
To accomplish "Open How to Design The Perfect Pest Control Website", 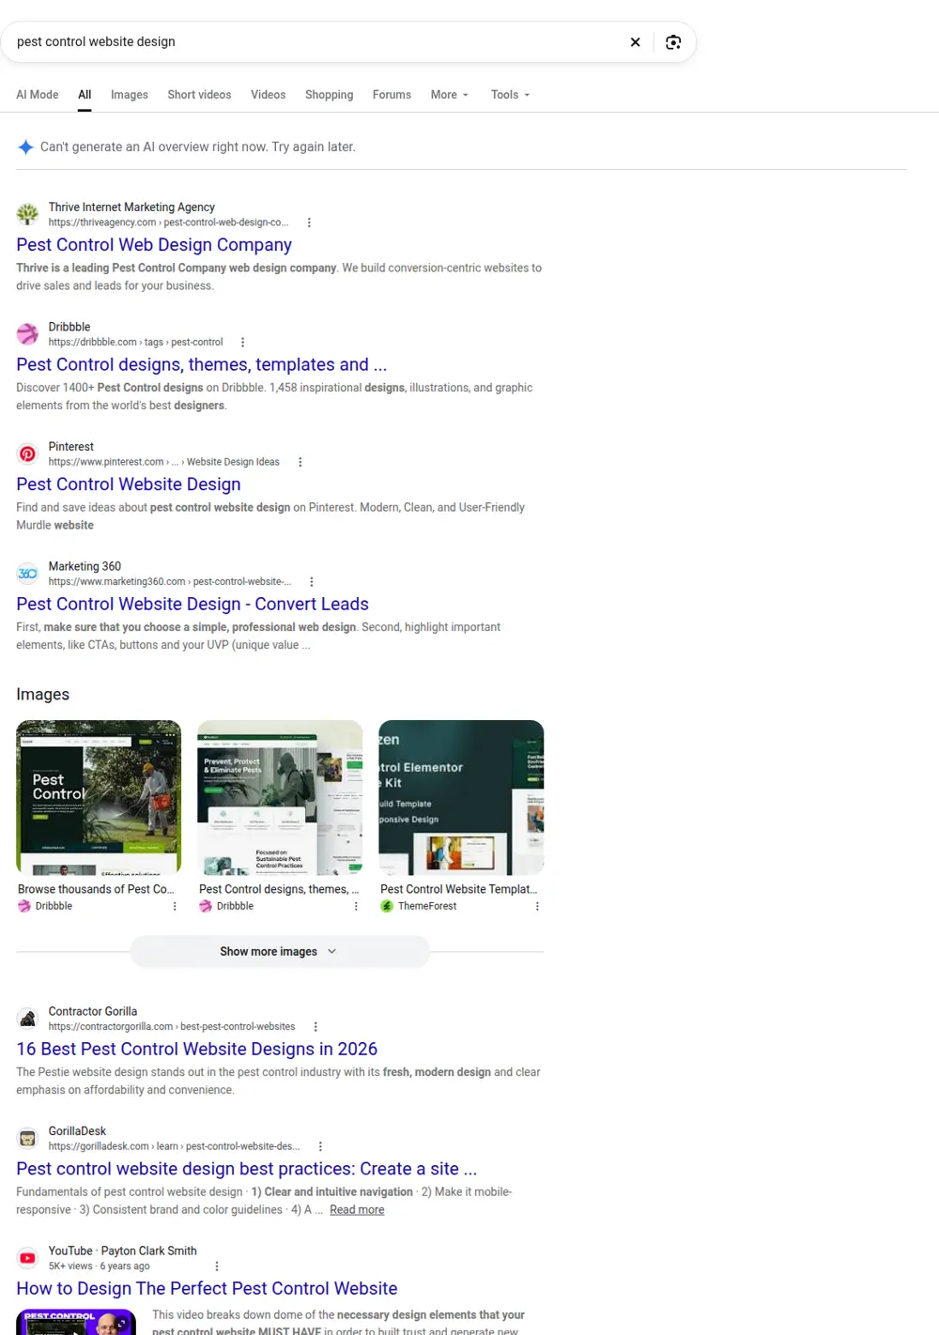I will point(207,1289).
